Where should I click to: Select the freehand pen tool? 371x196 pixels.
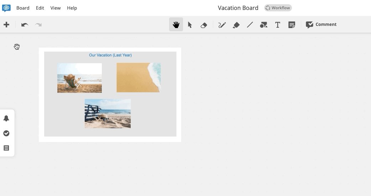coord(222,25)
